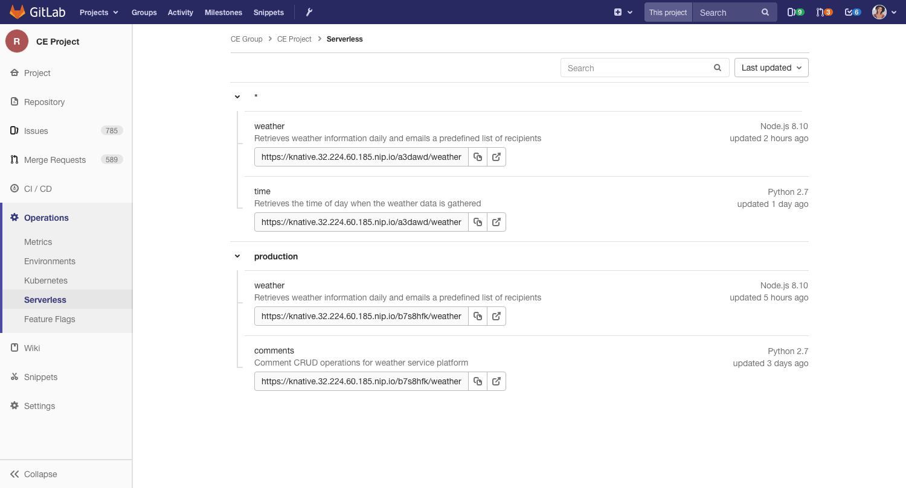Copy the weather function URL in production

tap(478, 315)
